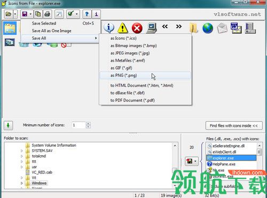This screenshot has height=198, width=267.
Task: Choose as Metafiles (*.emf)
Action: (145, 60)
